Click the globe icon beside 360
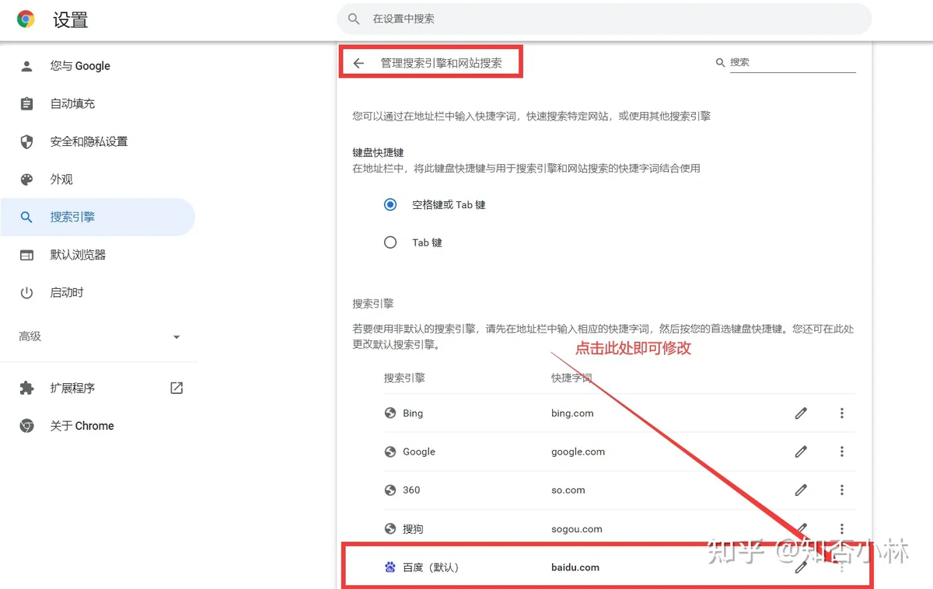 tap(390, 490)
